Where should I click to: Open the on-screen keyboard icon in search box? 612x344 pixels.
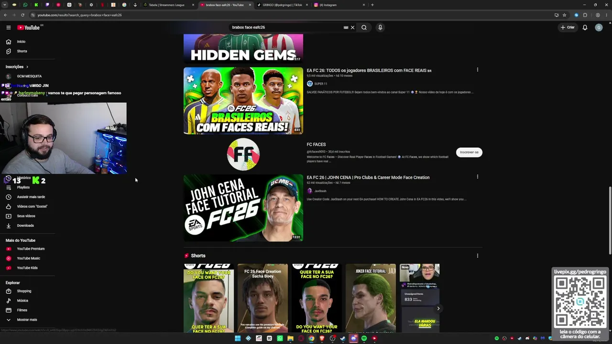[x=346, y=27]
